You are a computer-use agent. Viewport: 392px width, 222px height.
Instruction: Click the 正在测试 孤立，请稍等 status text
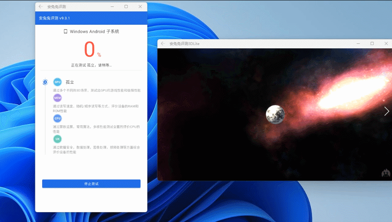(x=91, y=65)
